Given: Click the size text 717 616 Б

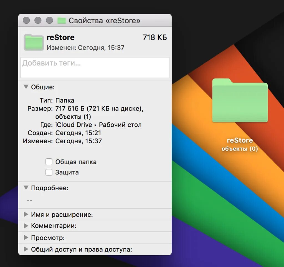Looking at the screenshot, I should click(x=70, y=108).
